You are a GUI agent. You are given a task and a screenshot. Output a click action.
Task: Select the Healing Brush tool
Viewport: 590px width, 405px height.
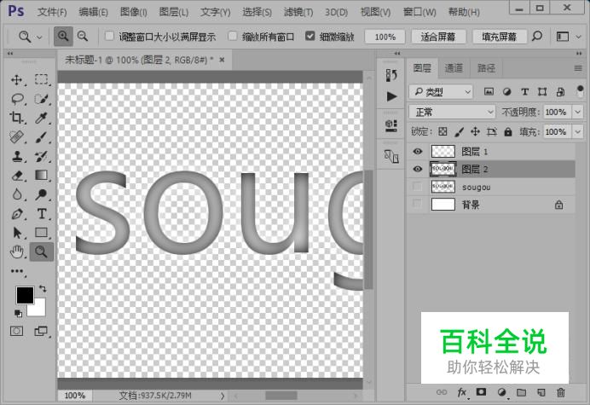point(16,137)
